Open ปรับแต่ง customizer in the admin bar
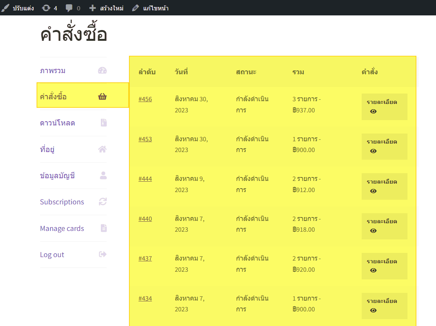Viewport: 436px width, 326px height. click(x=18, y=8)
